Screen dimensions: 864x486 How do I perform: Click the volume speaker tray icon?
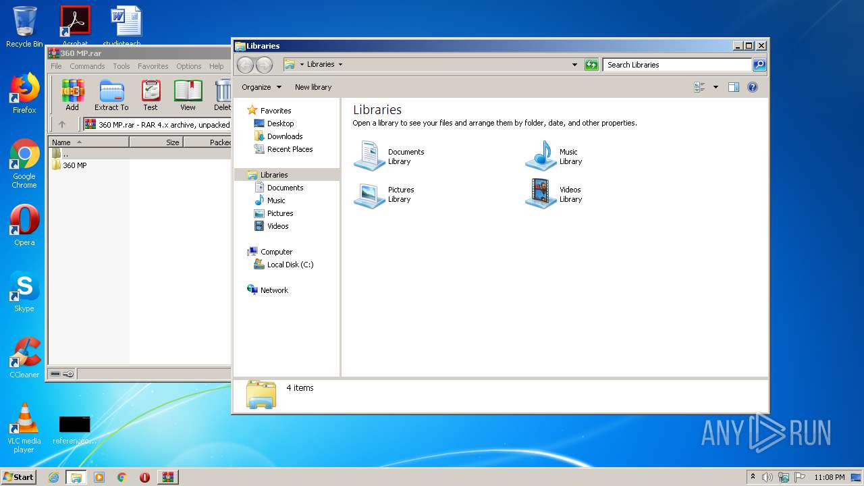click(x=767, y=477)
